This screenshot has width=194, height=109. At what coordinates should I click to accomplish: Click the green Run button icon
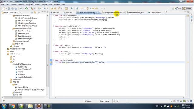[x=26, y=8]
